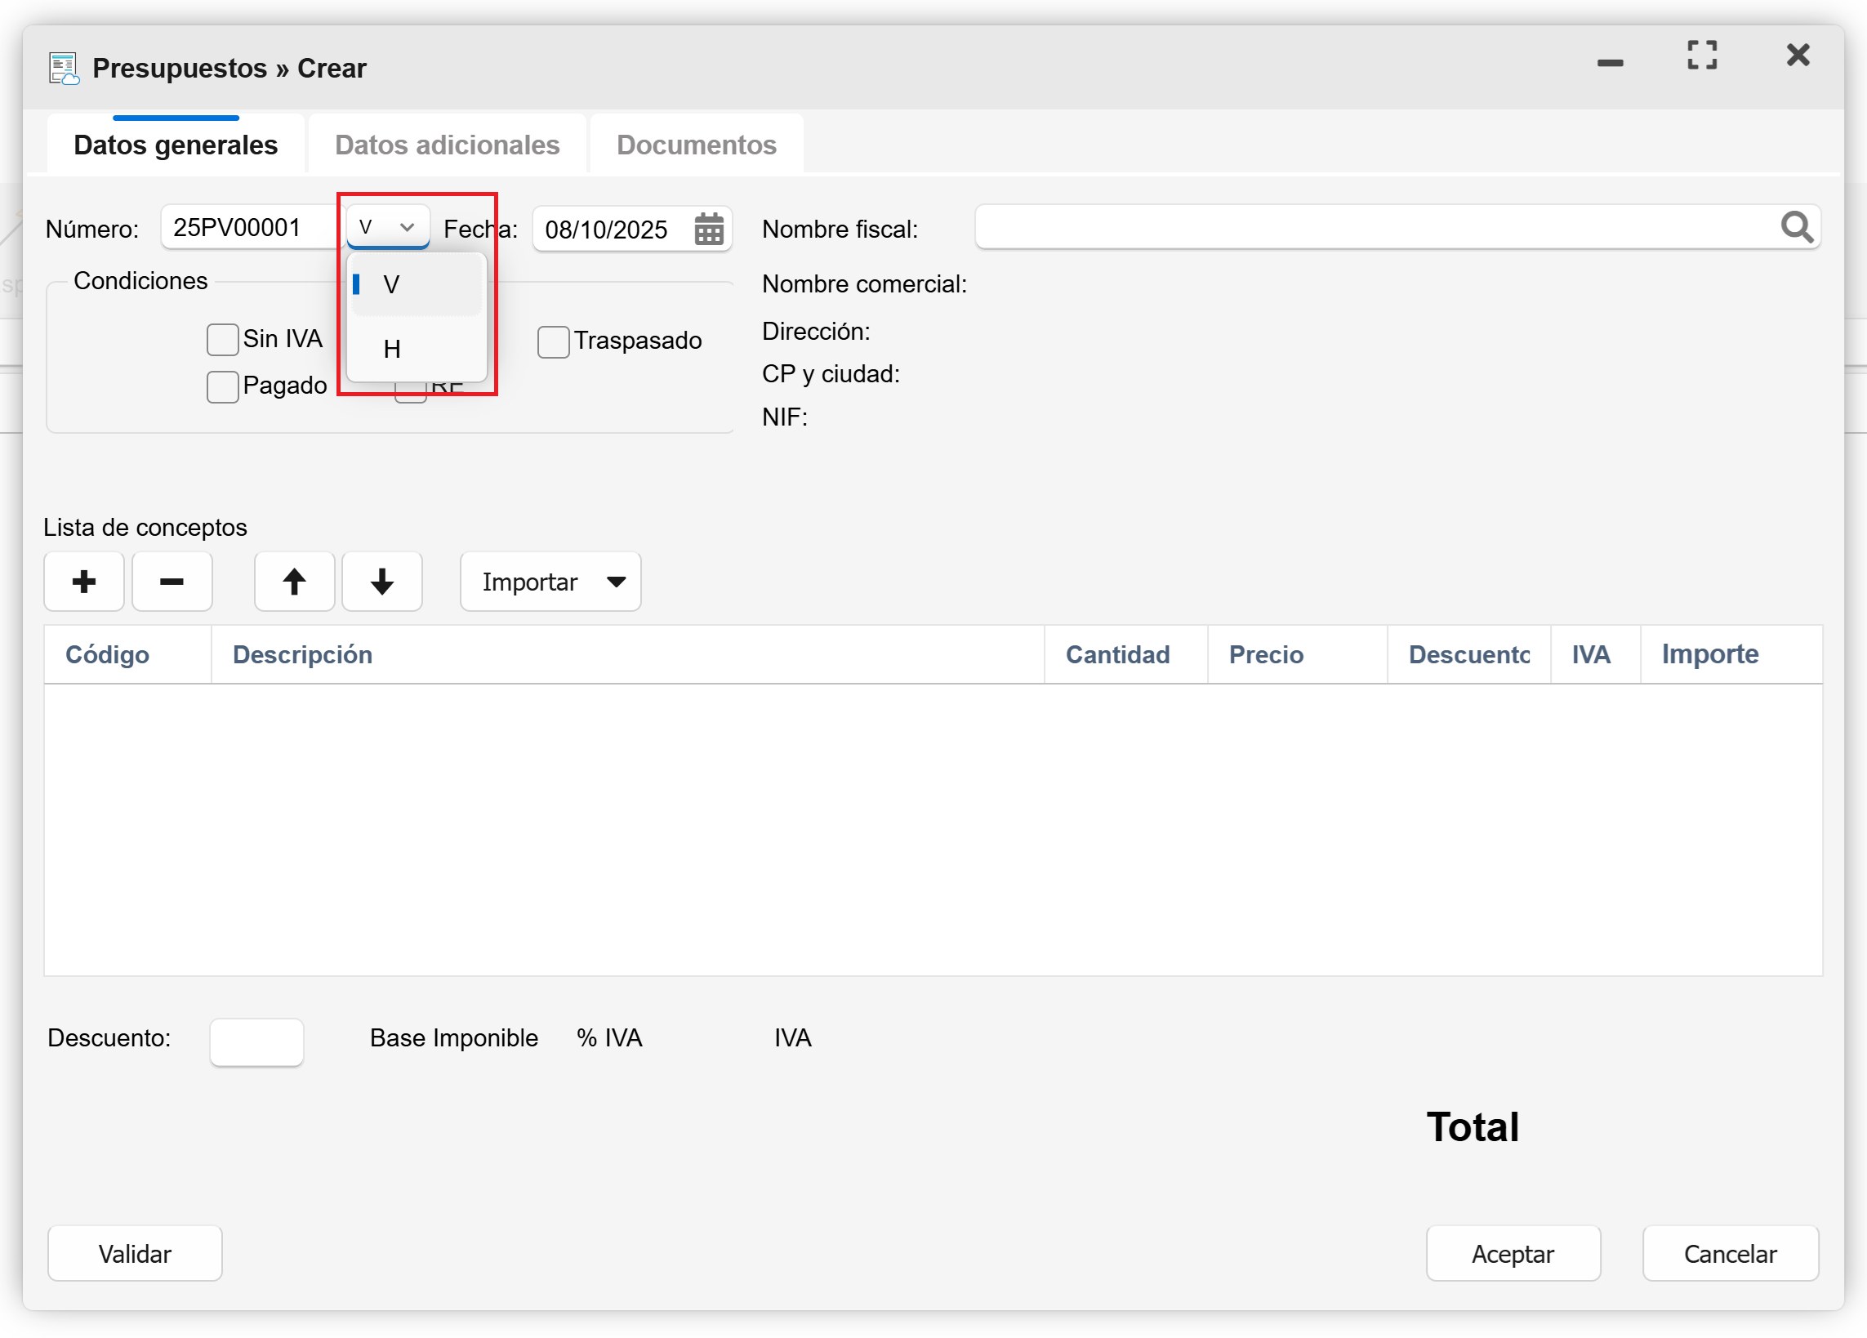Viewport: 1867px width, 1338px height.
Task: Move the selected concept up with the arrow icon
Action: pos(295,582)
